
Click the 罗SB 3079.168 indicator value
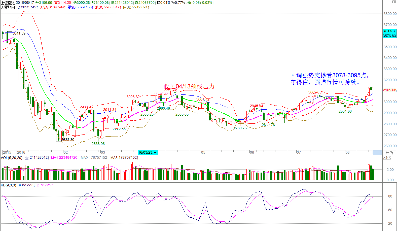(80, 7)
